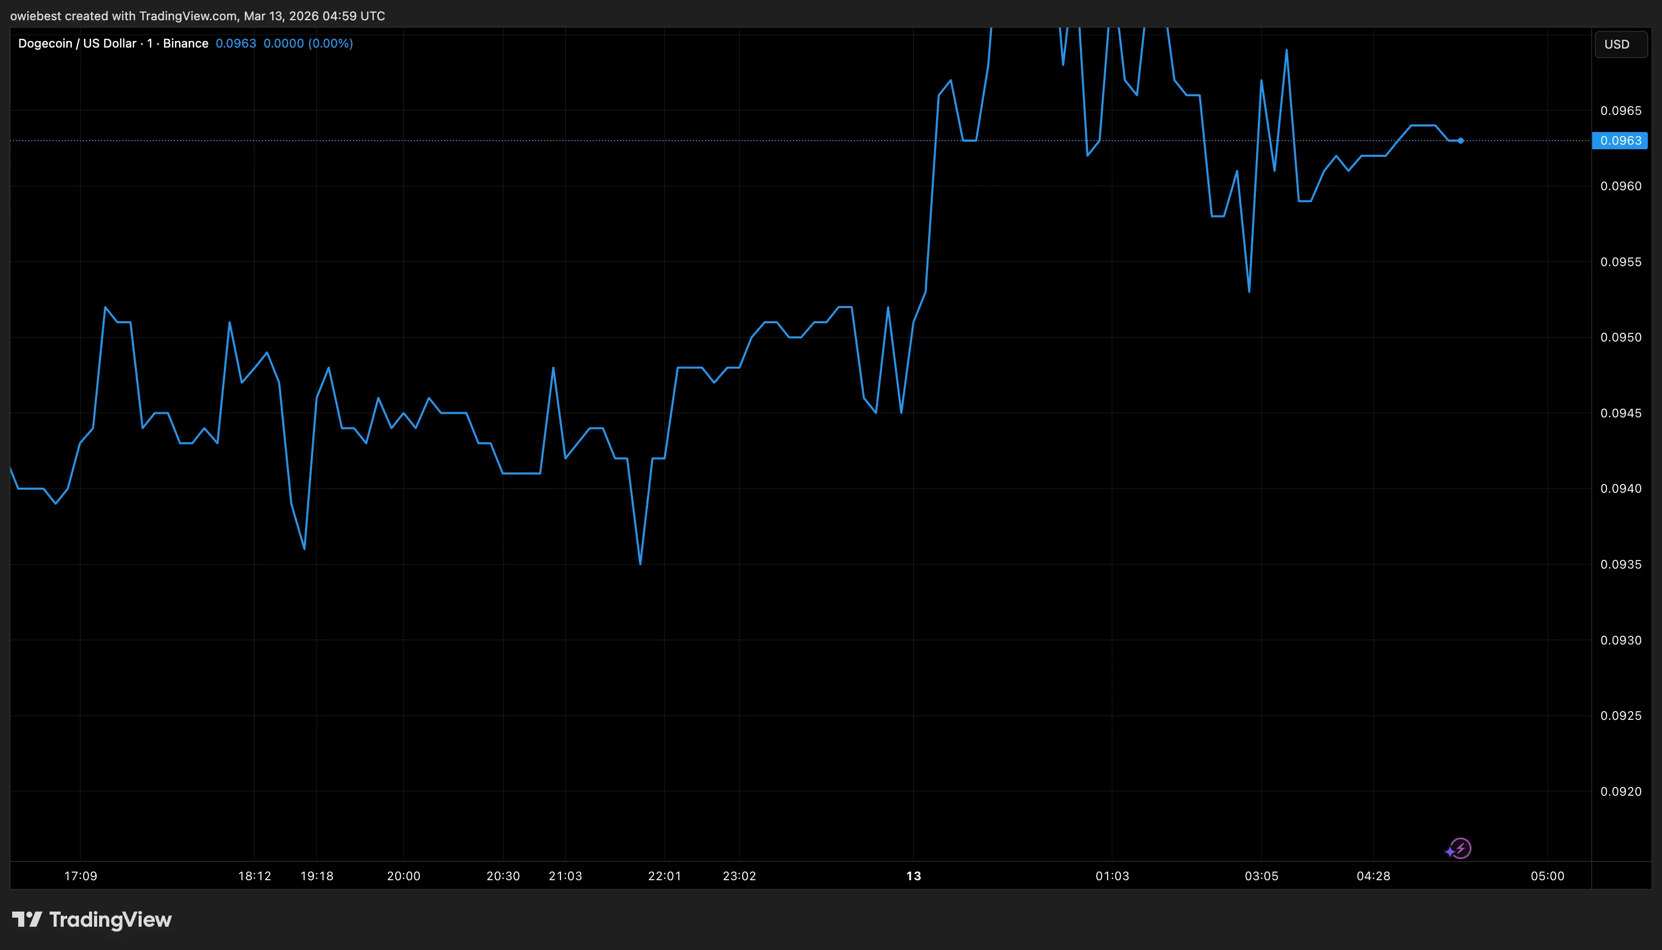This screenshot has height=950, width=1662.
Task: Open the USD currency selector
Action: coord(1620,45)
